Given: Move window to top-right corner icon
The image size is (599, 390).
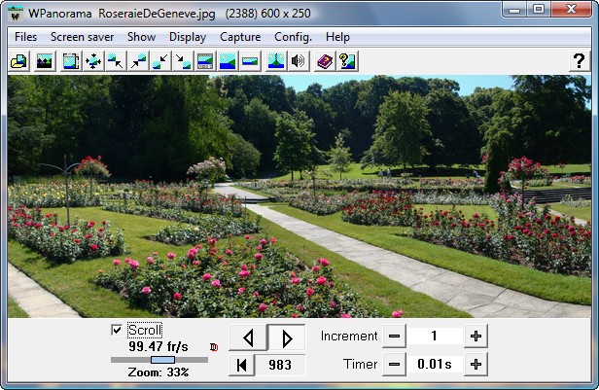Looking at the screenshot, I should [x=138, y=61].
